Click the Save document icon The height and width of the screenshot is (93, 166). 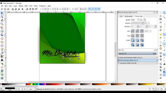pyautogui.click(x=161, y=19)
